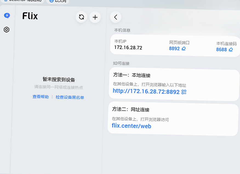The image size is (240, 174).
Task: Click the 本机连接码 label
Action: [x=226, y=44]
